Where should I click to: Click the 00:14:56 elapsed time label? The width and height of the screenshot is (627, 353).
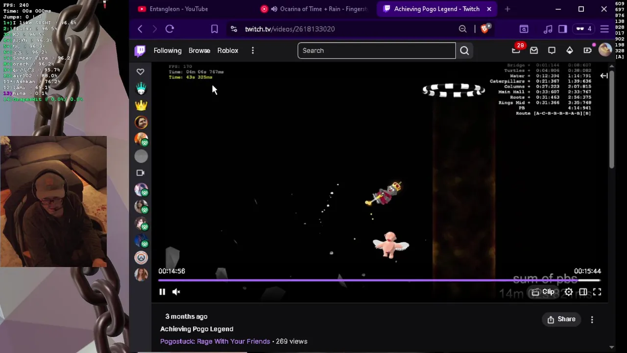click(171, 271)
